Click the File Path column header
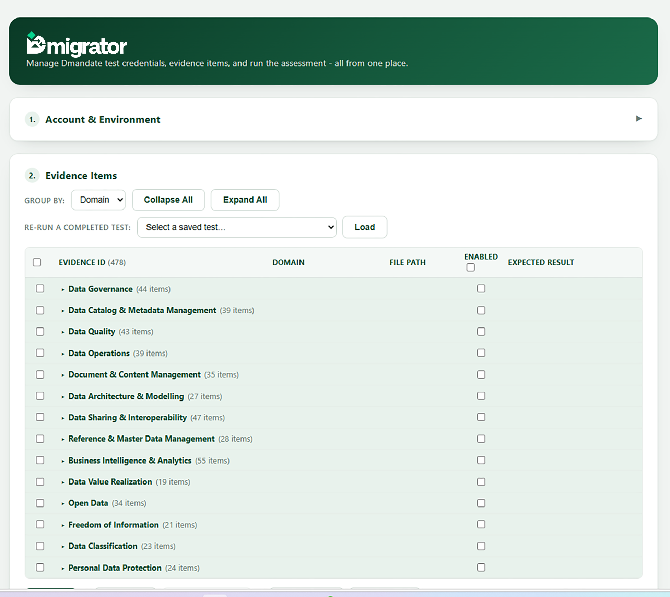This screenshot has height=597, width=670. (x=407, y=262)
